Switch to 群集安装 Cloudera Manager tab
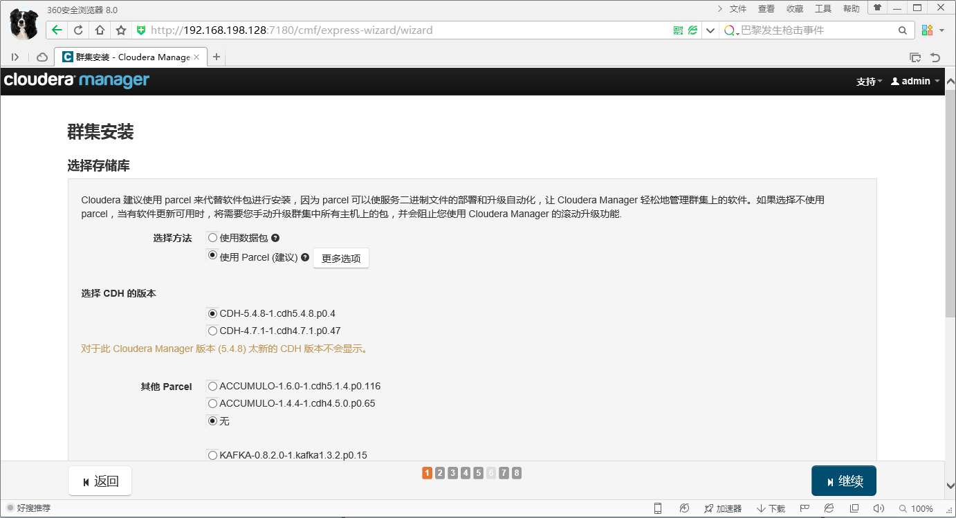Screen dimensions: 956x518 (x=131, y=57)
